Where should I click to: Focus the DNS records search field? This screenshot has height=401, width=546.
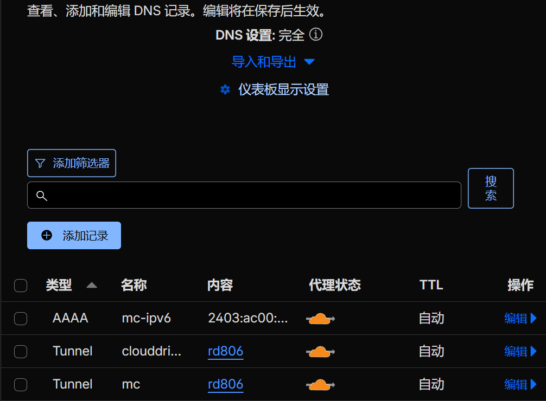244,195
